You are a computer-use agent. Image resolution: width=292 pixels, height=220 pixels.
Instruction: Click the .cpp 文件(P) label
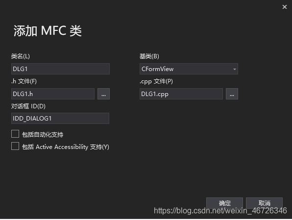point(156,81)
